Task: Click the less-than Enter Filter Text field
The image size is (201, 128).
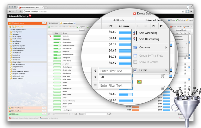Action: pos(115,71)
